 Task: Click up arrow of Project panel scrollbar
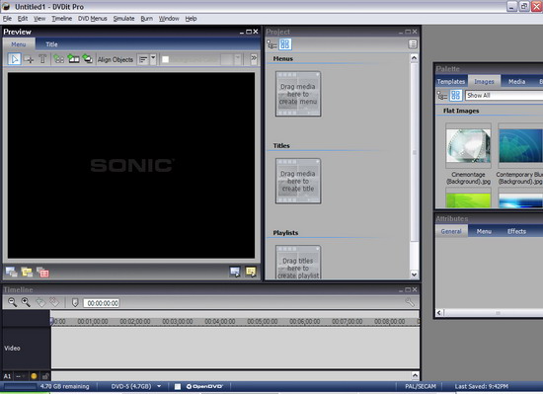pyautogui.click(x=415, y=58)
